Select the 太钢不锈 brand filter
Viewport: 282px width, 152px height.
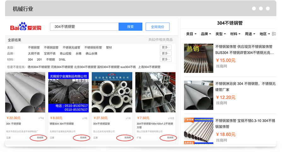(x=34, y=53)
